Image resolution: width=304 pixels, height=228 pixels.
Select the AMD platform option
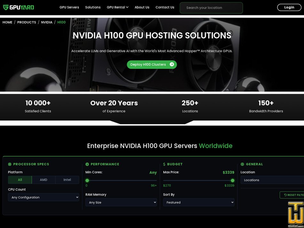tap(43, 180)
